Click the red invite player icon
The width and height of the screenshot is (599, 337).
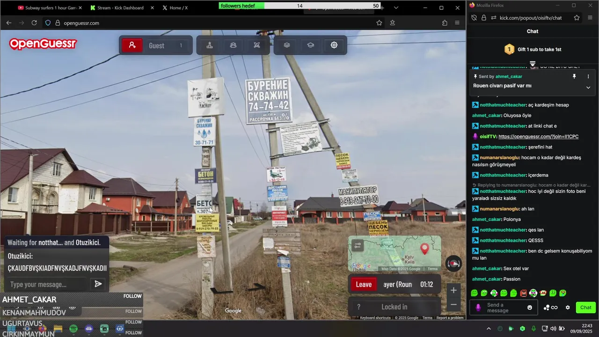[x=132, y=45]
